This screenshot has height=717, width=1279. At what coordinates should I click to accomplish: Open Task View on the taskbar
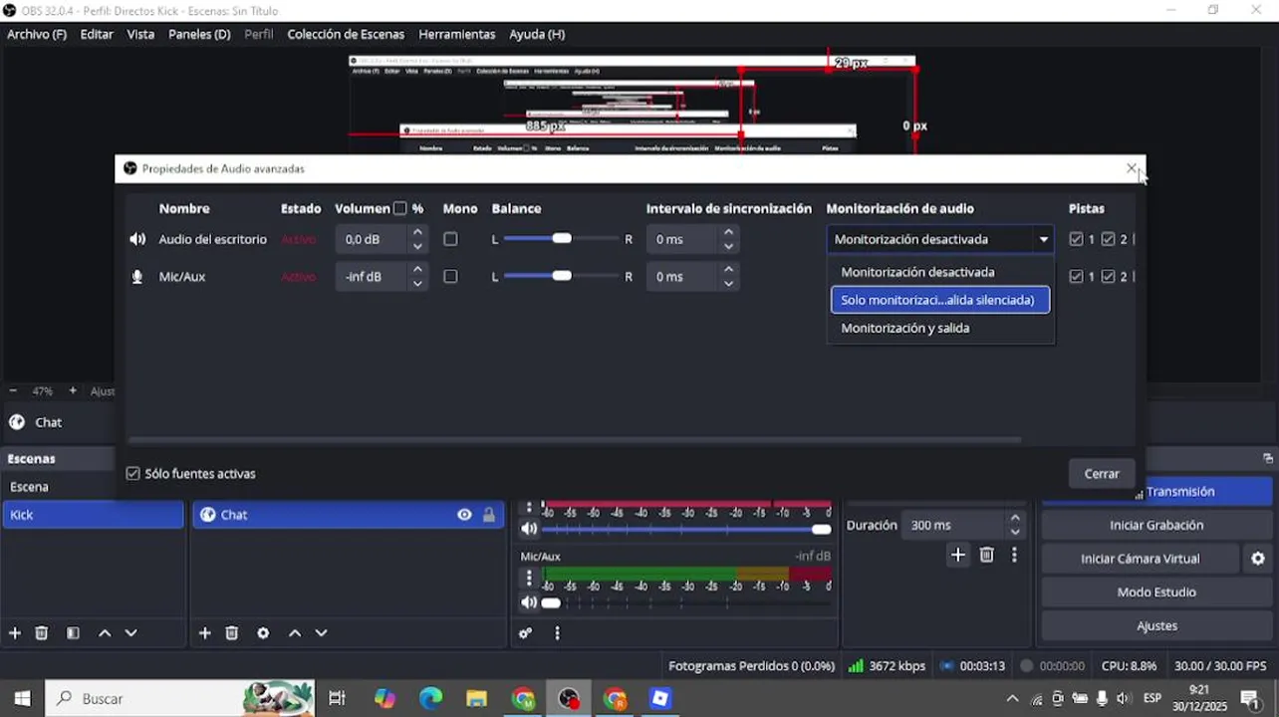point(337,698)
